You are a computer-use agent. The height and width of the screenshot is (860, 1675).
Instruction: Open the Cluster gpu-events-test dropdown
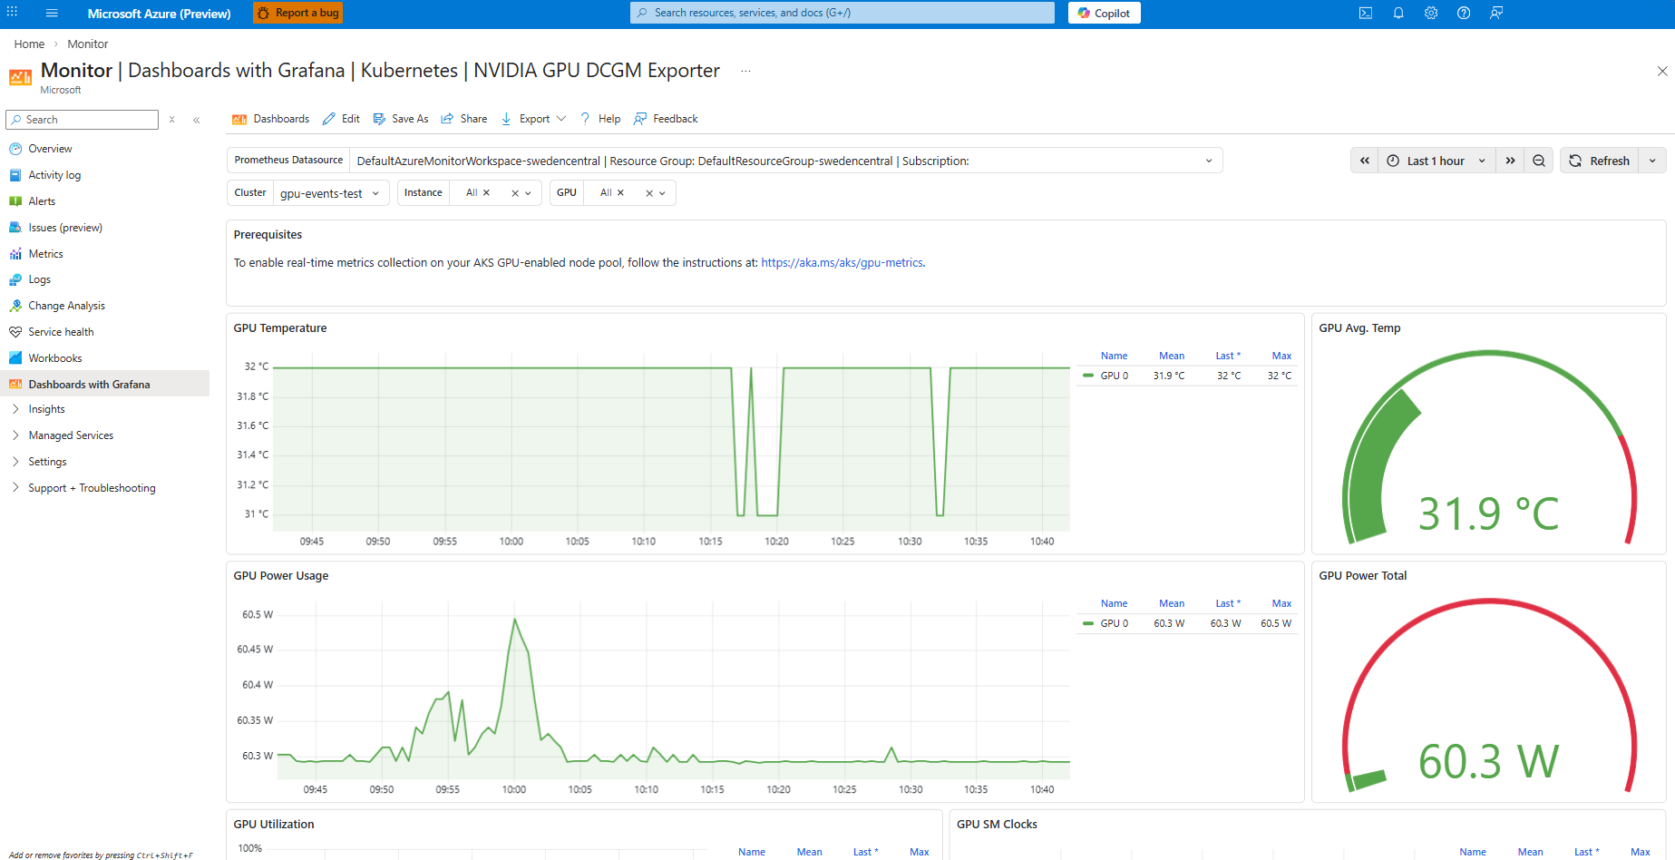tap(330, 193)
